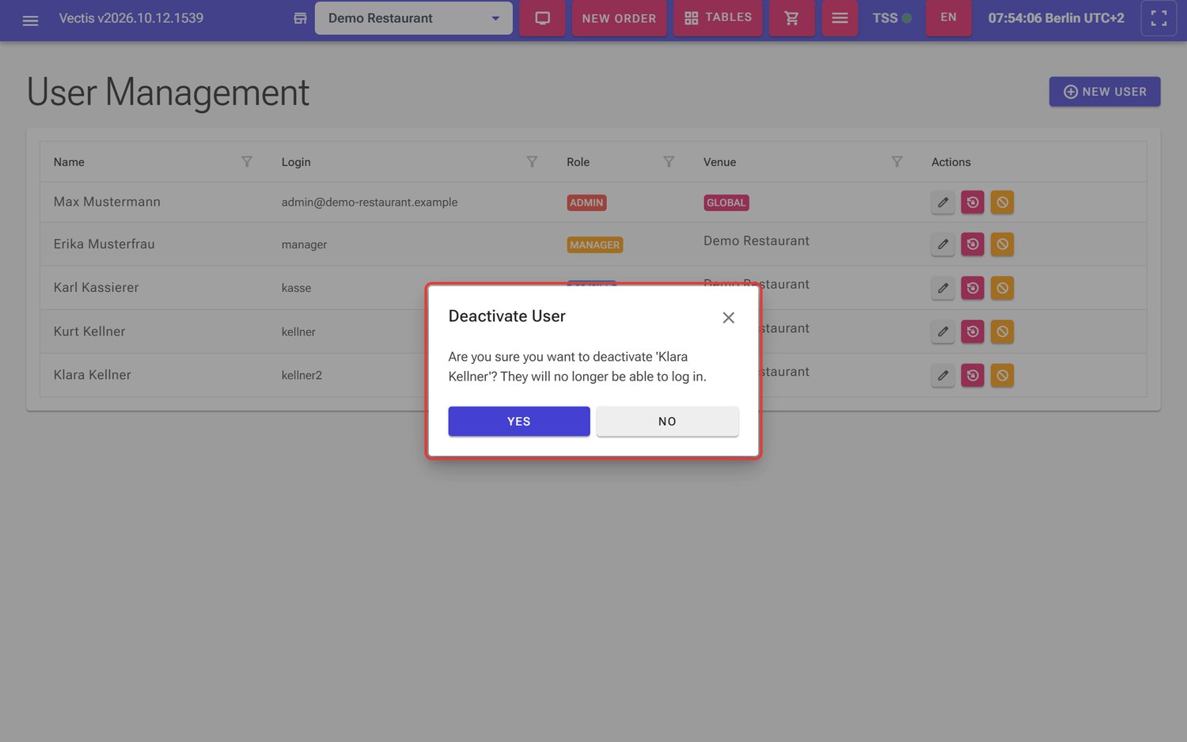Open the Name column filter

247,161
